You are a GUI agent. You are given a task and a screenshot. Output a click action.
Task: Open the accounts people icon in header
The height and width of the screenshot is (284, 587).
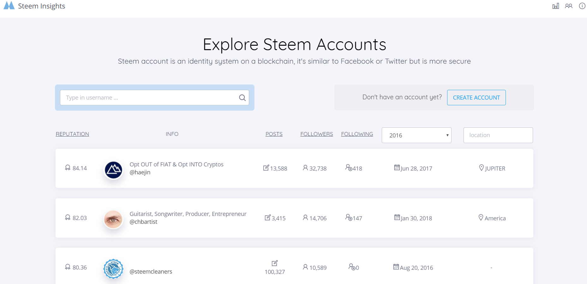(569, 6)
